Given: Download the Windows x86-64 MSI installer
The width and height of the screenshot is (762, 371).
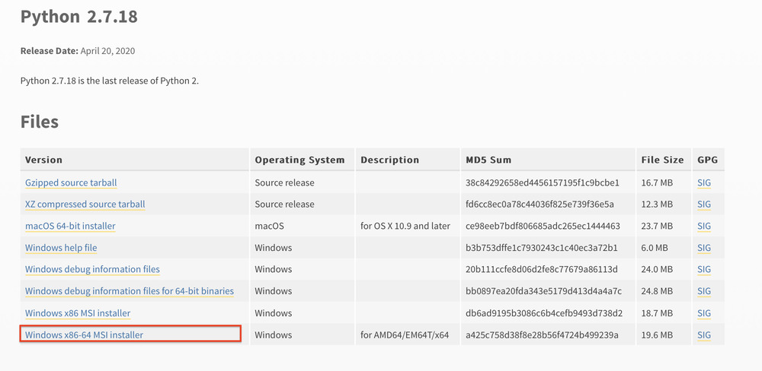Looking at the screenshot, I should tap(84, 335).
